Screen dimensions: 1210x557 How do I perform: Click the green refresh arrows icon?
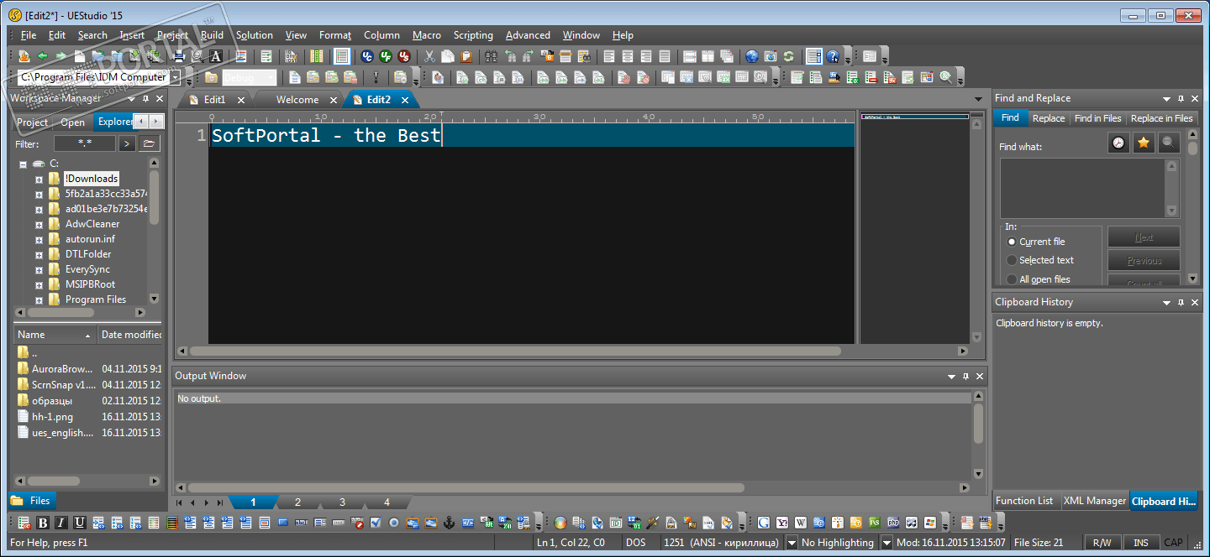point(788,56)
